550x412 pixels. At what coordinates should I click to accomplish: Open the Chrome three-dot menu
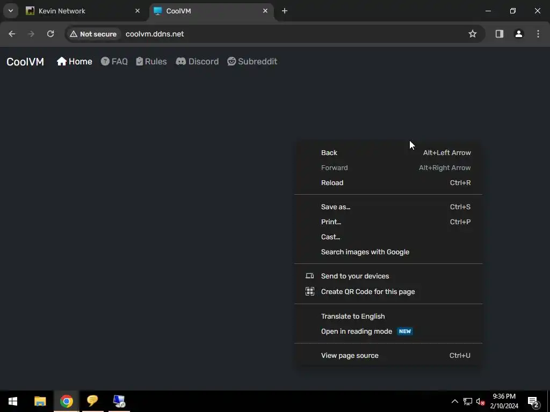click(538, 34)
